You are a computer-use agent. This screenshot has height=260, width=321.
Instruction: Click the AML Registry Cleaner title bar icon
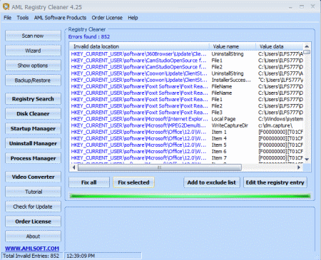click(x=6, y=6)
